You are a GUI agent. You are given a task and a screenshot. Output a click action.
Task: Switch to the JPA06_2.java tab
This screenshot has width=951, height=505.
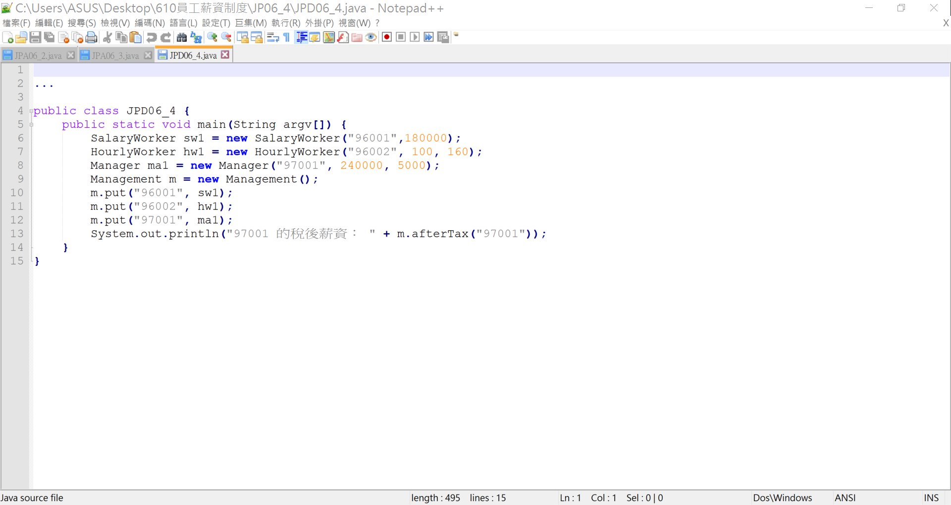coord(38,55)
